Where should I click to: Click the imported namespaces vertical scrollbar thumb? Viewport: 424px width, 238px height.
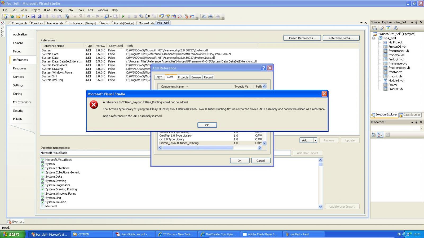point(320,164)
